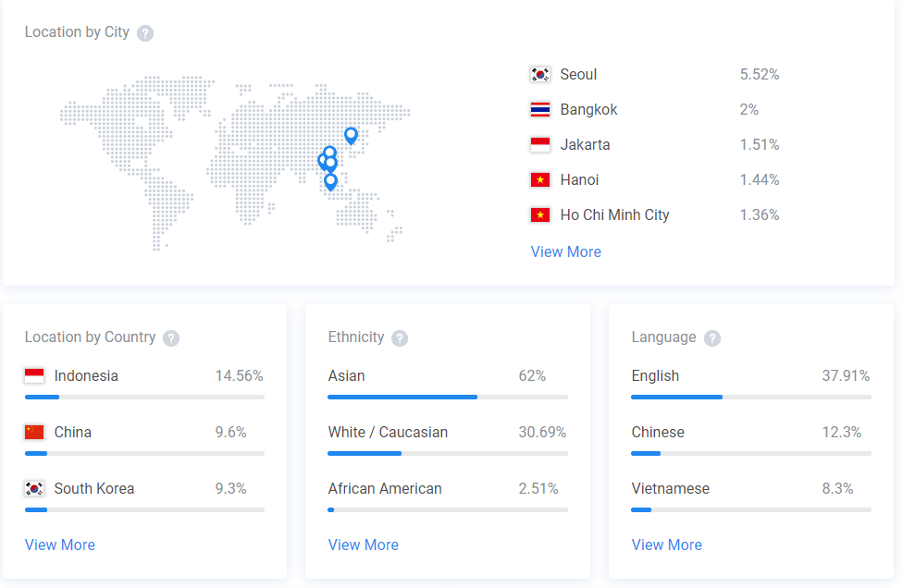The image size is (903, 588).
Task: Click the 8.3% value for Vietnamese
Action: point(838,488)
